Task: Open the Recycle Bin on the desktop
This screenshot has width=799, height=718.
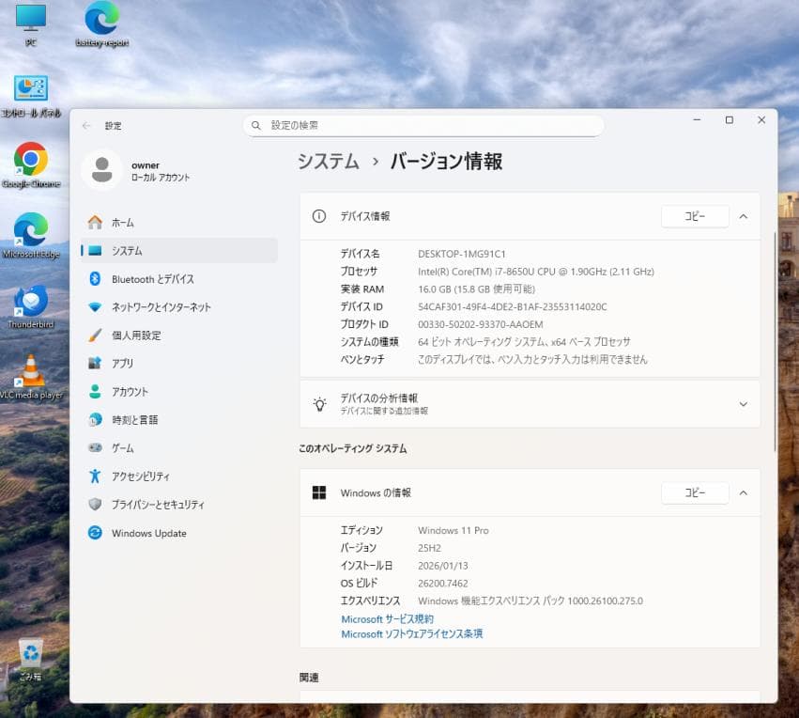Action: click(31, 660)
